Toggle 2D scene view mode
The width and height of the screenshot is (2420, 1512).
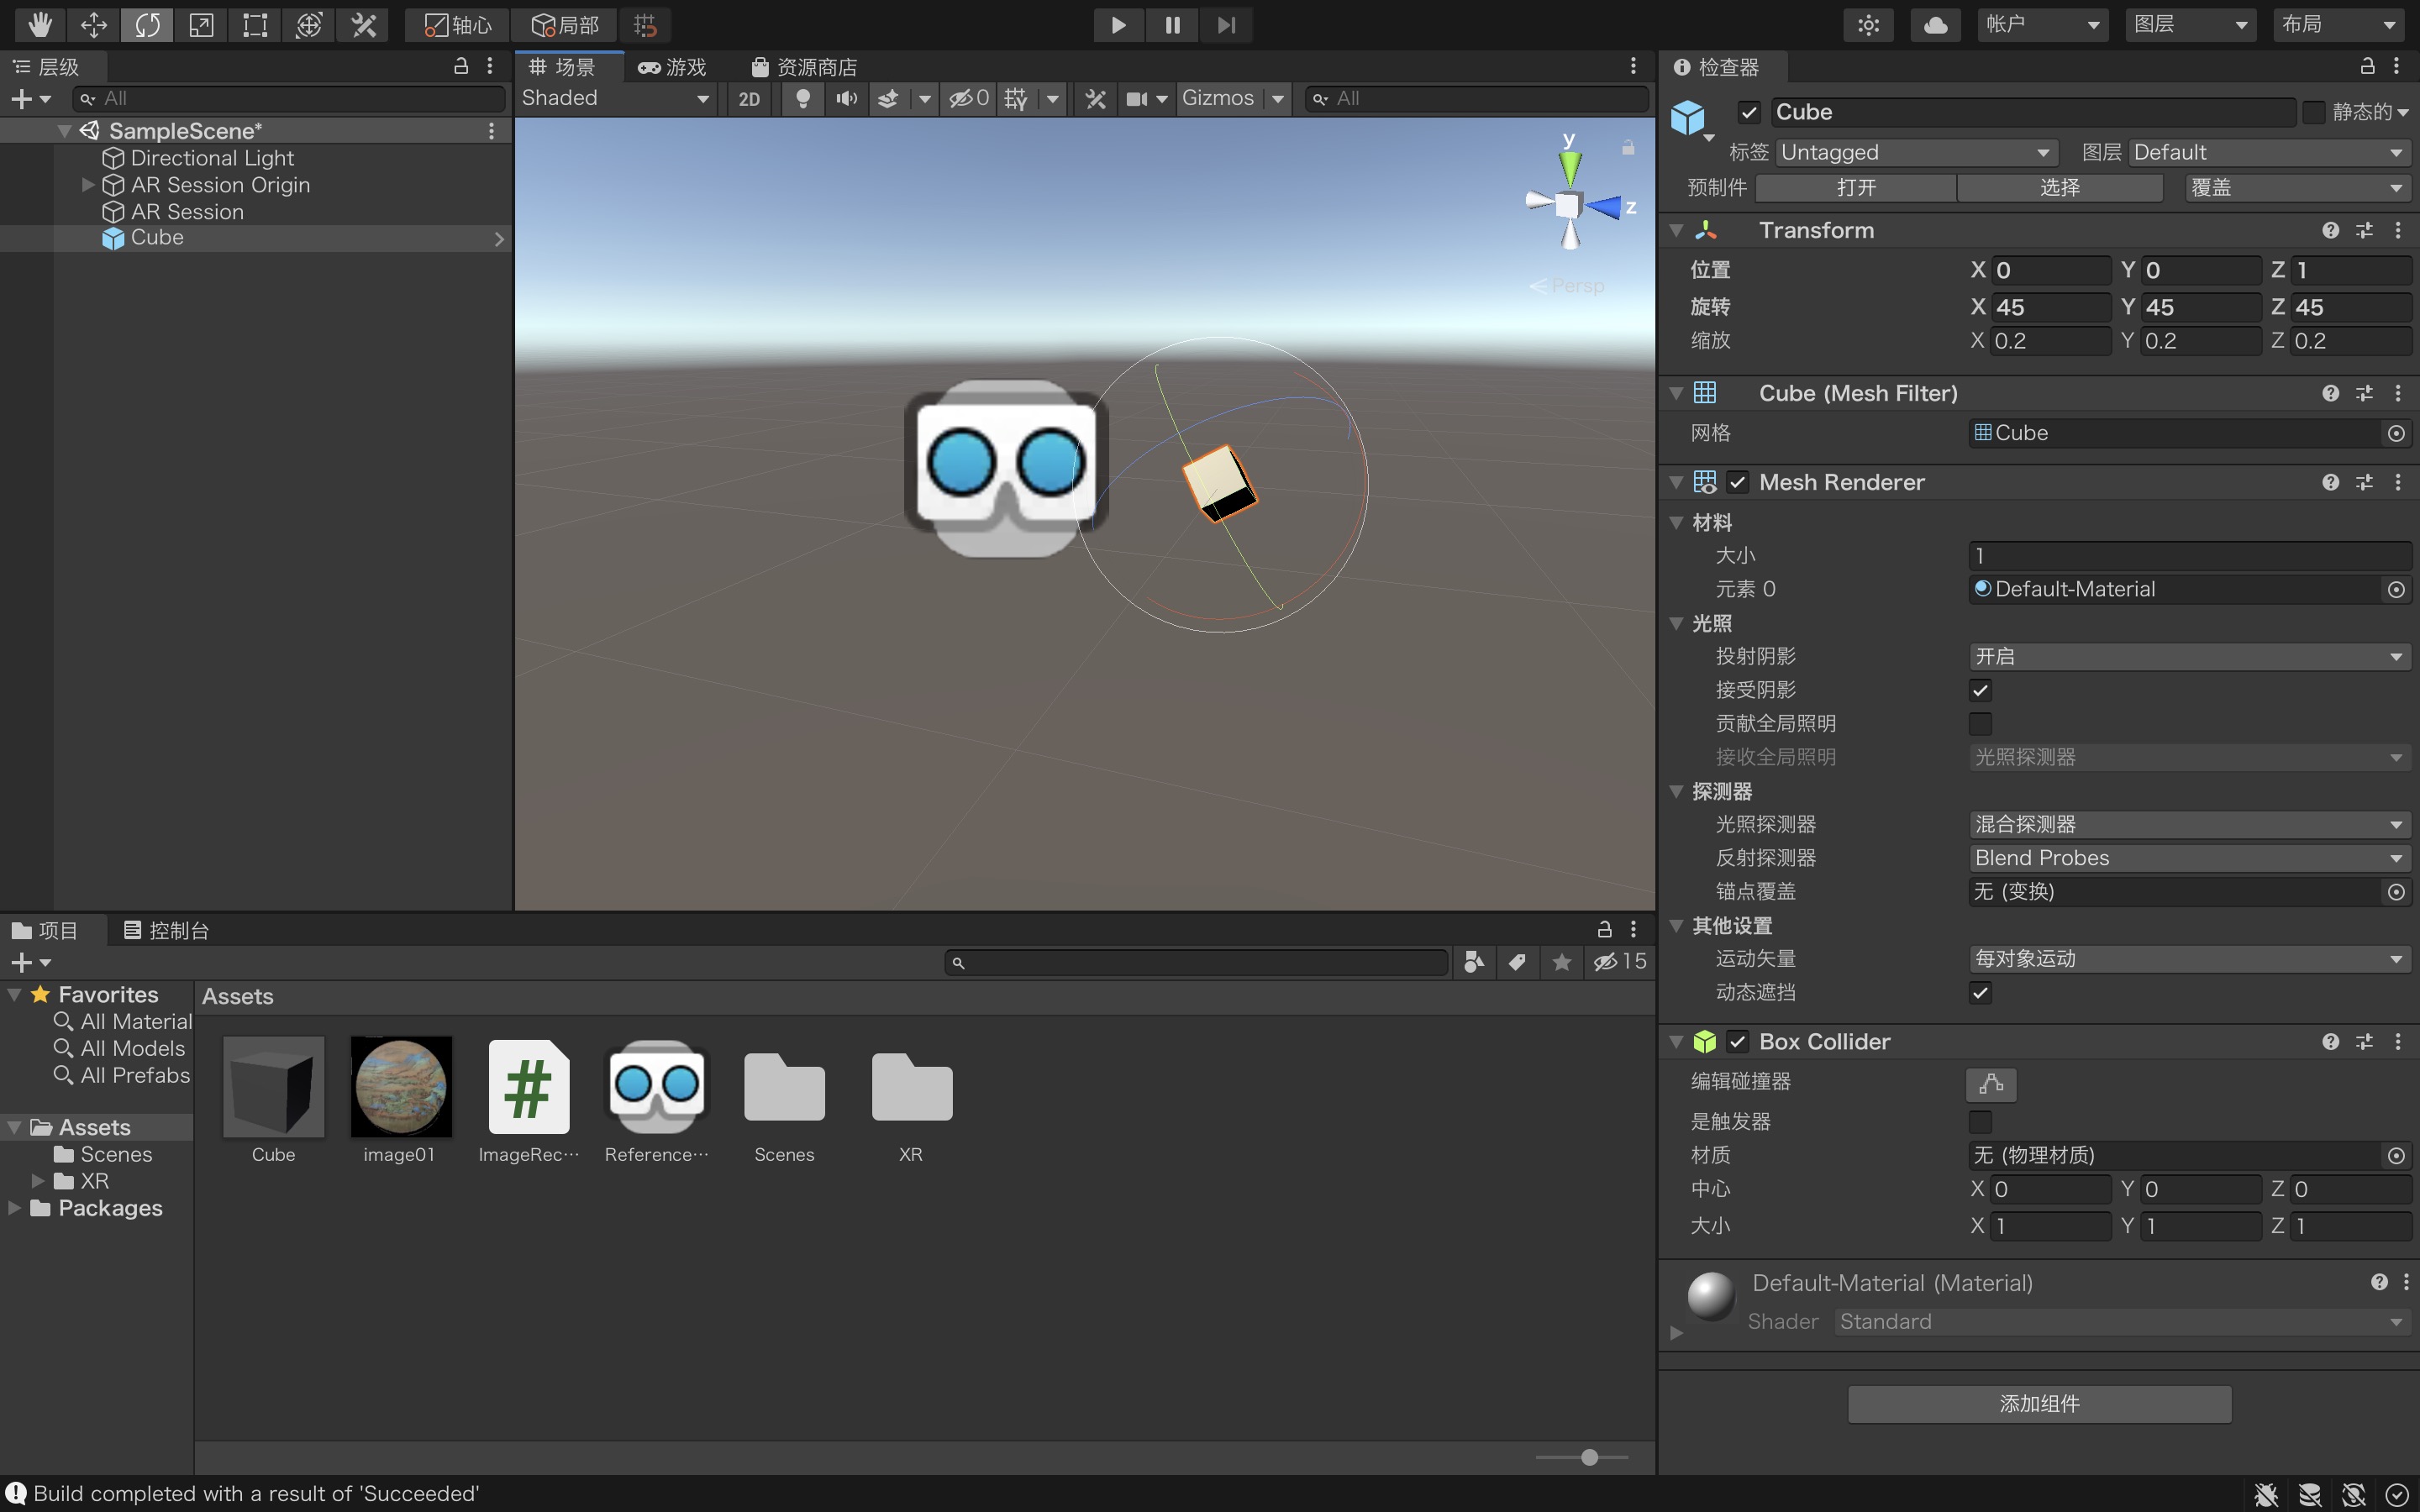coord(749,98)
